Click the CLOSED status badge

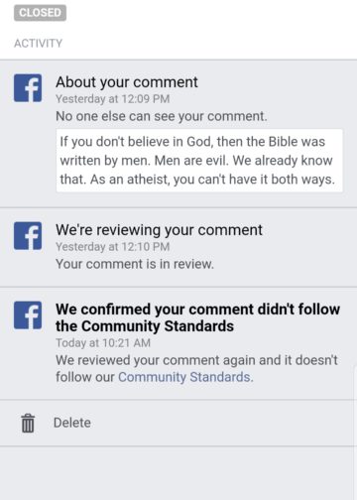pyautogui.click(x=40, y=13)
